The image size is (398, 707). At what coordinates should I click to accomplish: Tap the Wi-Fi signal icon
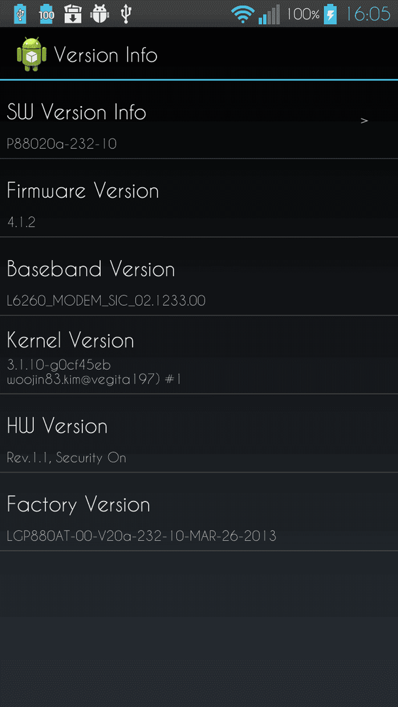pyautogui.click(x=242, y=14)
